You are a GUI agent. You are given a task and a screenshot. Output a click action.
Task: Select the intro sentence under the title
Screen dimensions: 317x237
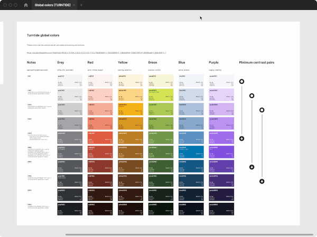click(x=56, y=45)
